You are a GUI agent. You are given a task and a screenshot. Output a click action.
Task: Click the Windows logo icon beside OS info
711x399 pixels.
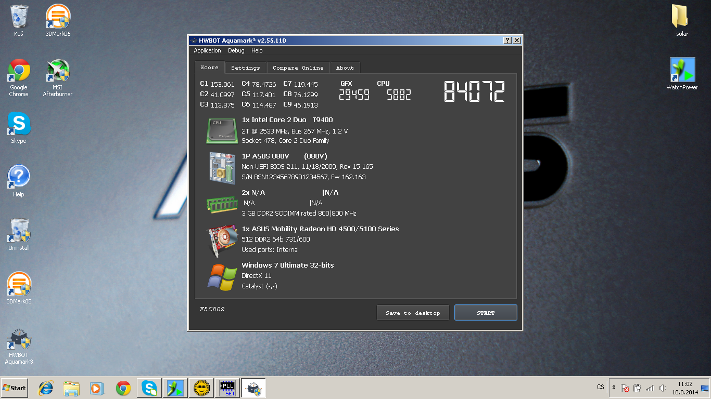(222, 277)
